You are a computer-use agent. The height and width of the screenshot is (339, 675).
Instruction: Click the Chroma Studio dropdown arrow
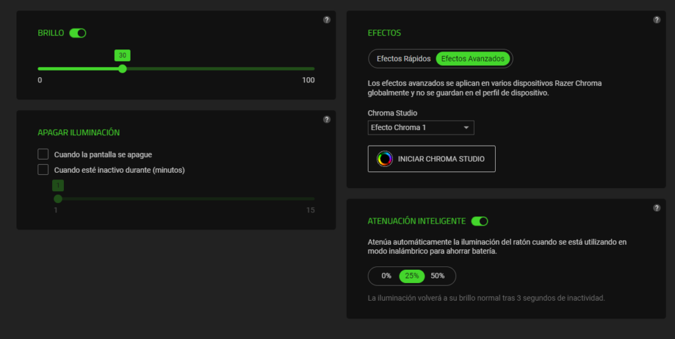[x=466, y=127]
